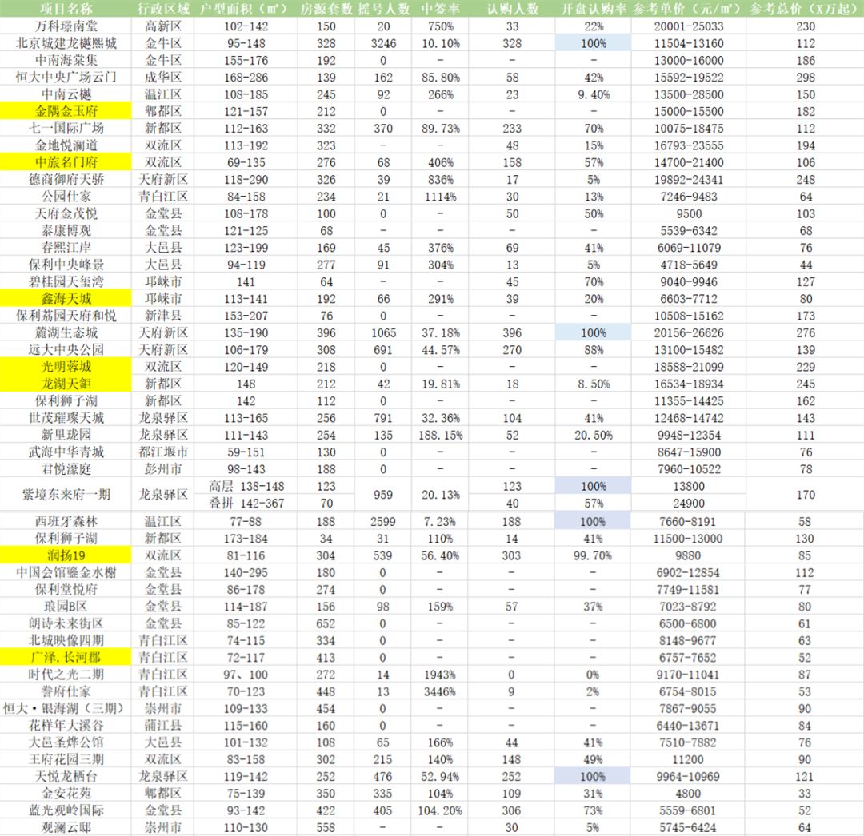Click the 高新区 district cell

[x=163, y=26]
